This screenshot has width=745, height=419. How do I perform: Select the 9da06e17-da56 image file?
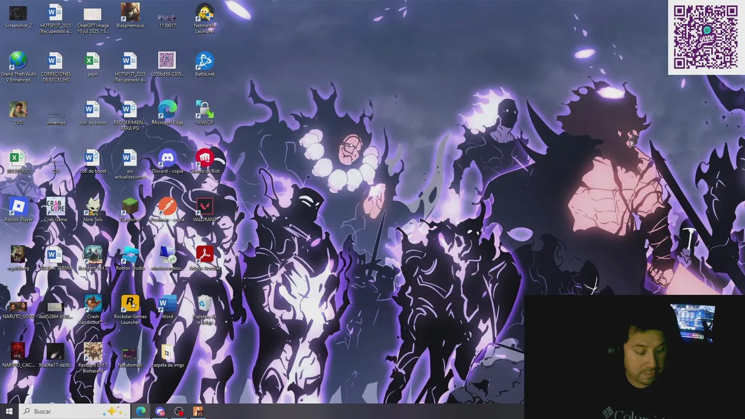(55, 355)
